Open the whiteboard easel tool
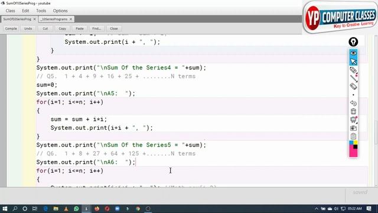The height and width of the screenshot is (213, 378). (x=353, y=120)
